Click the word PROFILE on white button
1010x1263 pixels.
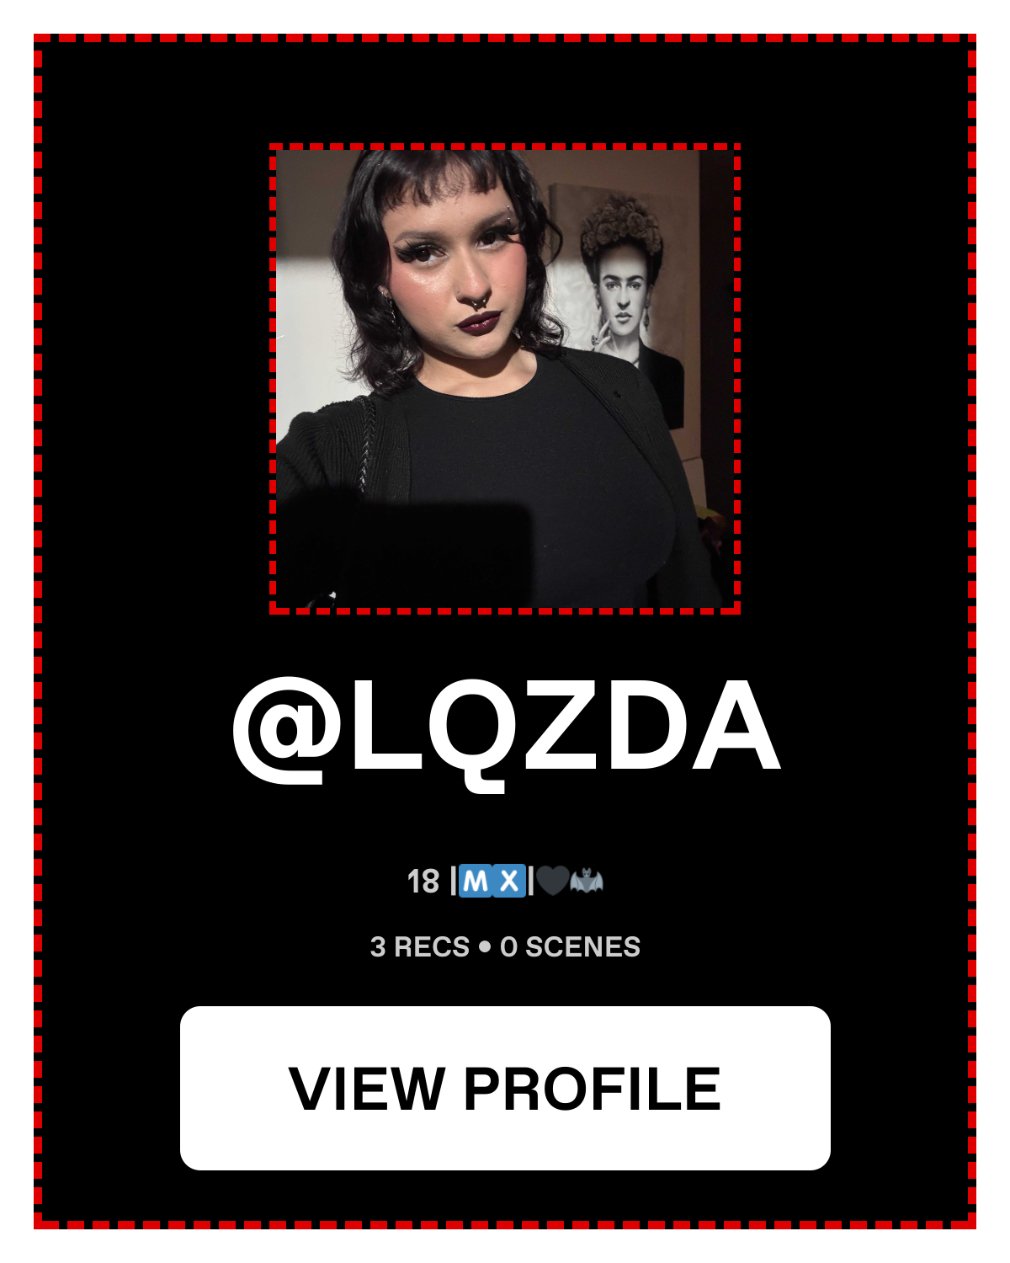pyautogui.click(x=592, y=1088)
